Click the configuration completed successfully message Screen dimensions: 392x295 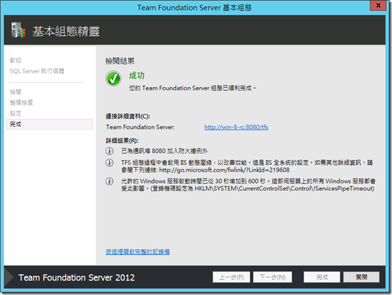[192, 88]
